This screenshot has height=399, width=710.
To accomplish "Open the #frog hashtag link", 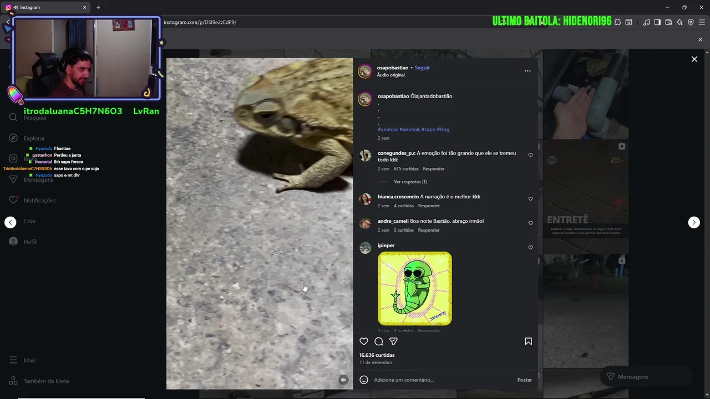I will click(x=443, y=129).
